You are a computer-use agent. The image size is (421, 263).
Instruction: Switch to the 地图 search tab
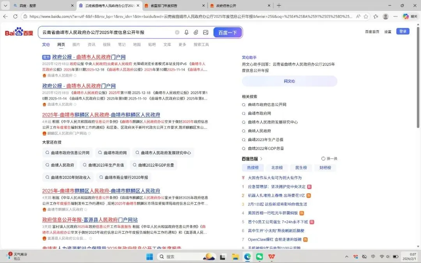[x=137, y=44]
